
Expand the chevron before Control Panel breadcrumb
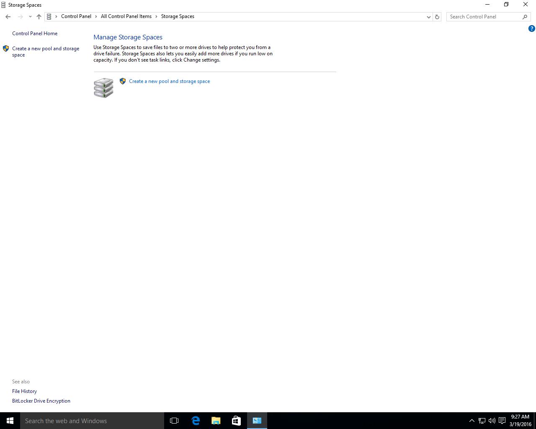click(x=56, y=16)
